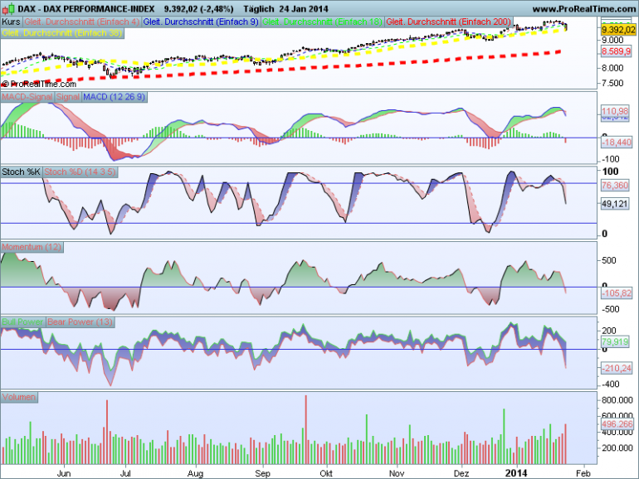Click the tallest red volume bar near Okt
Image resolution: width=639 pixels, height=479 pixels.
(306, 429)
